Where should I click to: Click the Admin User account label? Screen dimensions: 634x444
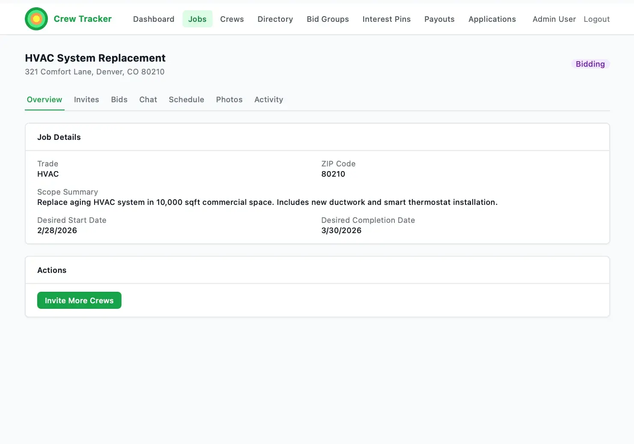click(x=554, y=19)
